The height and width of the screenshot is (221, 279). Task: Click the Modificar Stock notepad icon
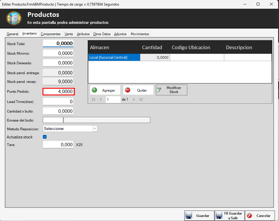159,90
